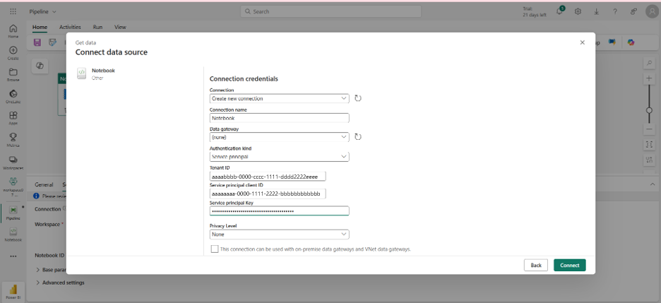Screen dimensions: 661x303
Task: Check the on-premise data gateways checkbox
Action: pyautogui.click(x=215, y=249)
